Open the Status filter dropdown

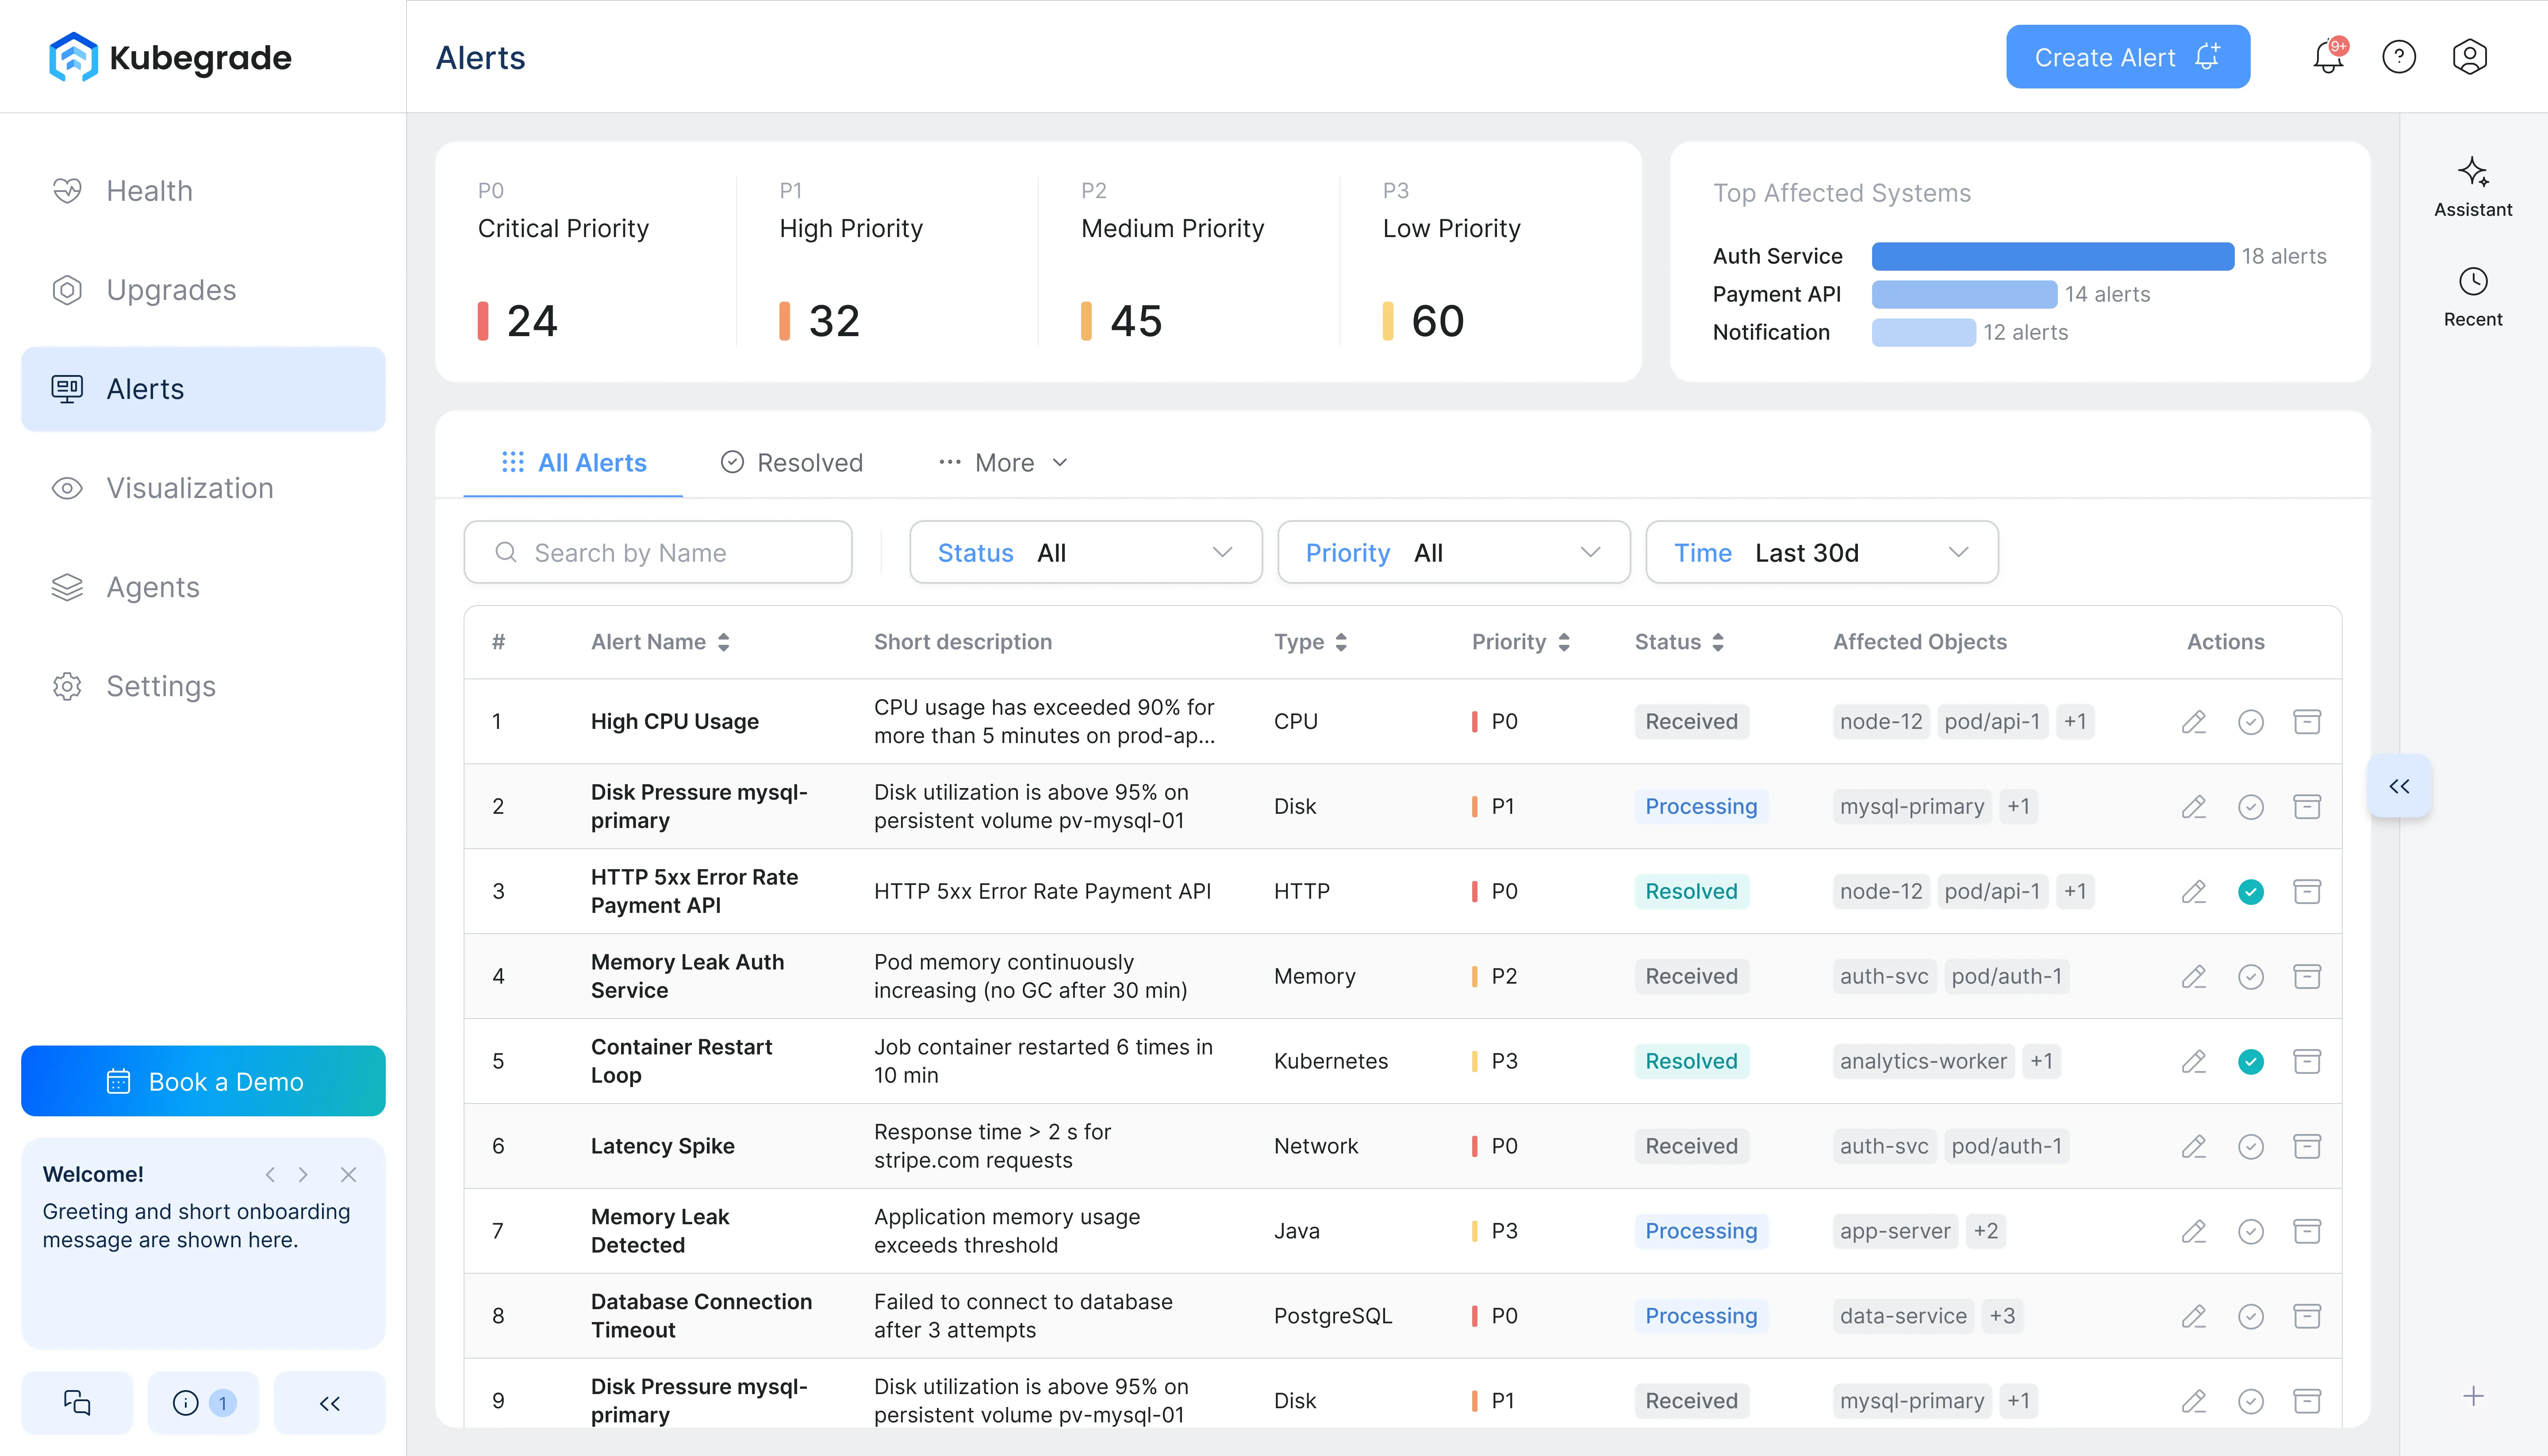[1086, 552]
